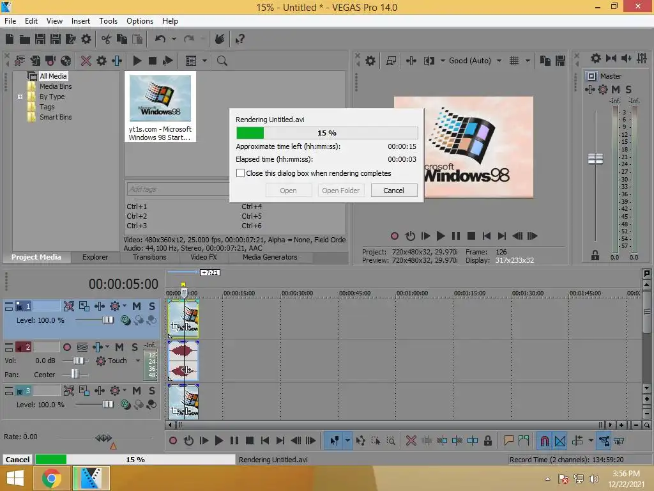Click the Delete red X in timeline toolbar
This screenshot has height=491, width=654.
coord(411,440)
